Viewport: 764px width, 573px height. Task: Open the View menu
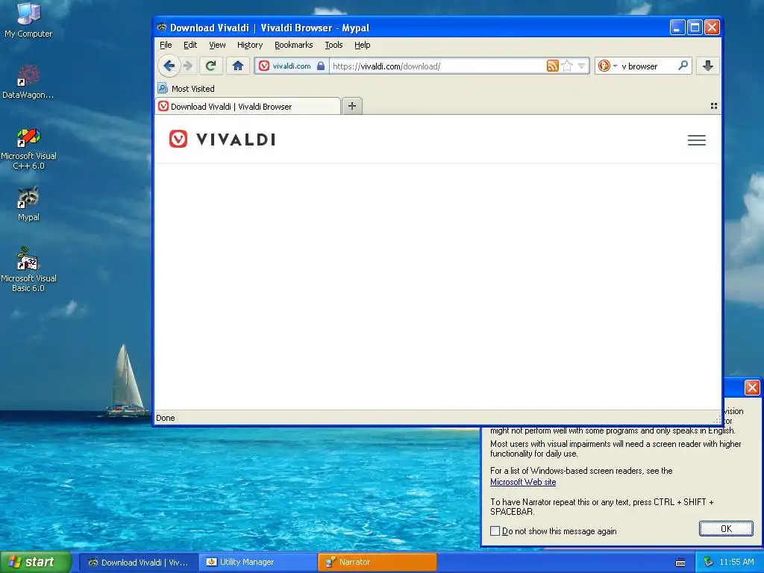(217, 45)
